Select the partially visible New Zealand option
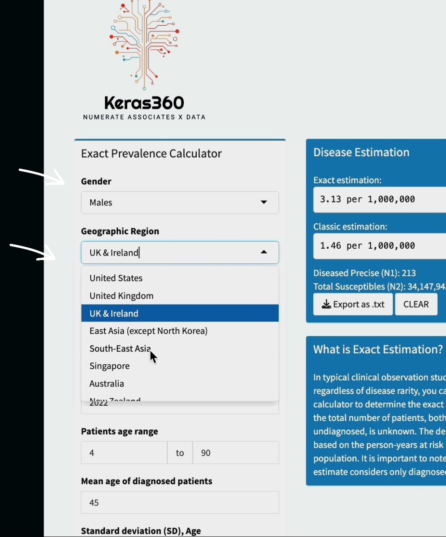Image resolution: width=446 pixels, height=537 pixels. [115, 399]
